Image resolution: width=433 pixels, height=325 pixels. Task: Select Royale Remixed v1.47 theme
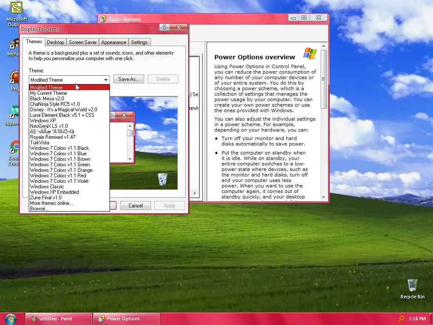pyautogui.click(x=69, y=137)
